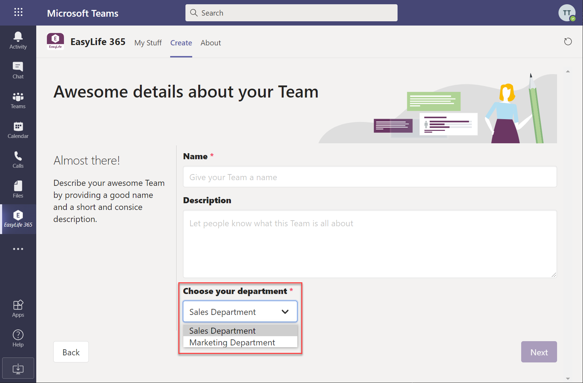Switch to the My Stuff tab
This screenshot has height=383, width=583.
148,43
